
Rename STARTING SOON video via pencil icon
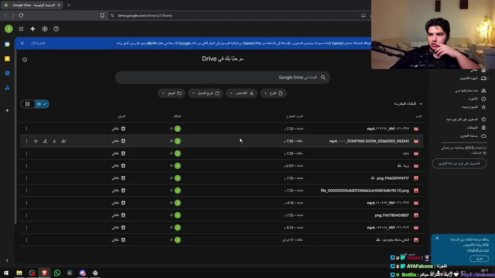pos(45,141)
